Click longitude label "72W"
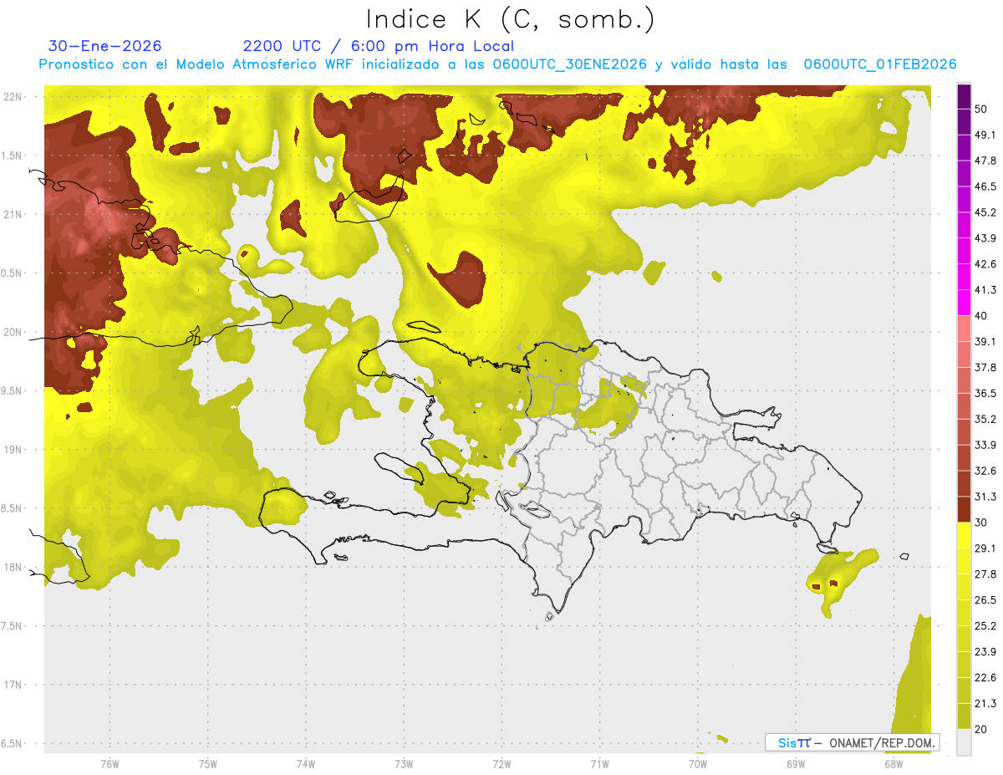1003x775 pixels. point(501,764)
